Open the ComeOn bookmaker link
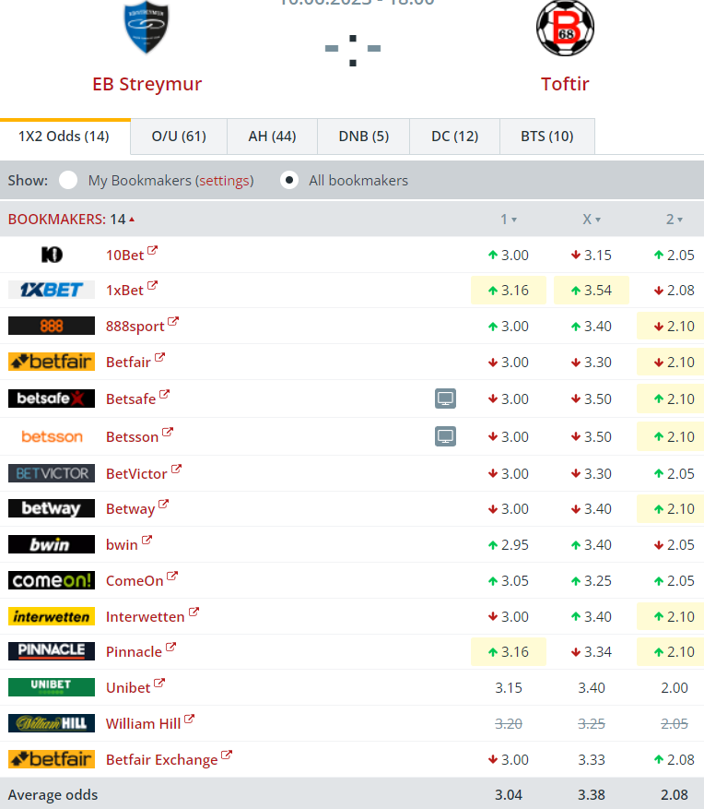704x809 pixels. (x=135, y=581)
